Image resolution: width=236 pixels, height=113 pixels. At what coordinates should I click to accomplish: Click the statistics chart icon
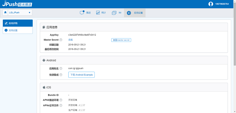(x=98, y=13)
